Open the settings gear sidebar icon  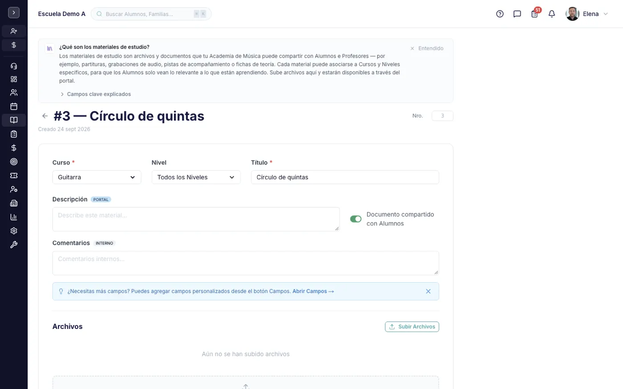tap(14, 231)
